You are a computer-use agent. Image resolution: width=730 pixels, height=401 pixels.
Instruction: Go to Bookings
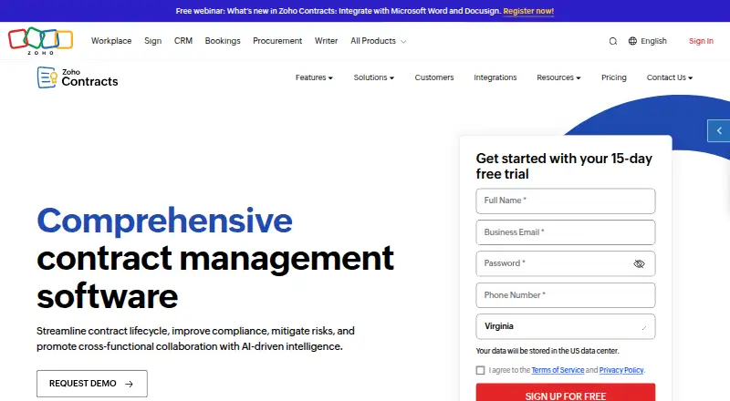223,41
